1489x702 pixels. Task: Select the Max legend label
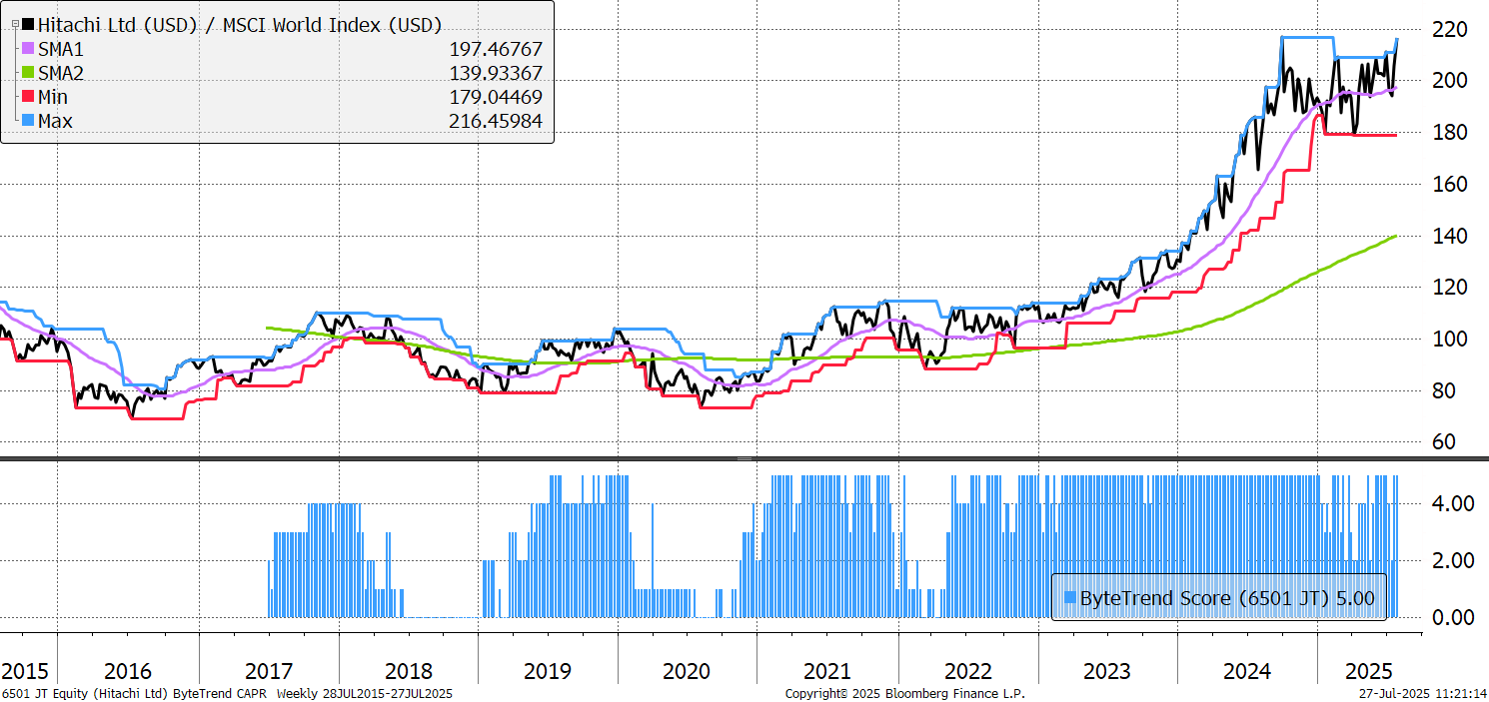coord(55,121)
